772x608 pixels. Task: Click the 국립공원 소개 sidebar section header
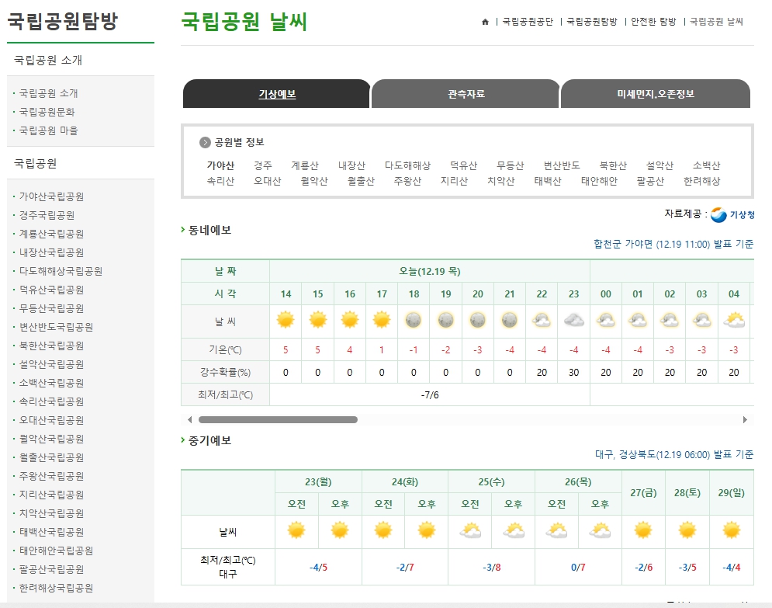click(x=48, y=60)
